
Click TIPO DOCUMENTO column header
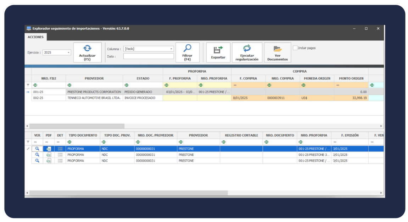point(83,135)
